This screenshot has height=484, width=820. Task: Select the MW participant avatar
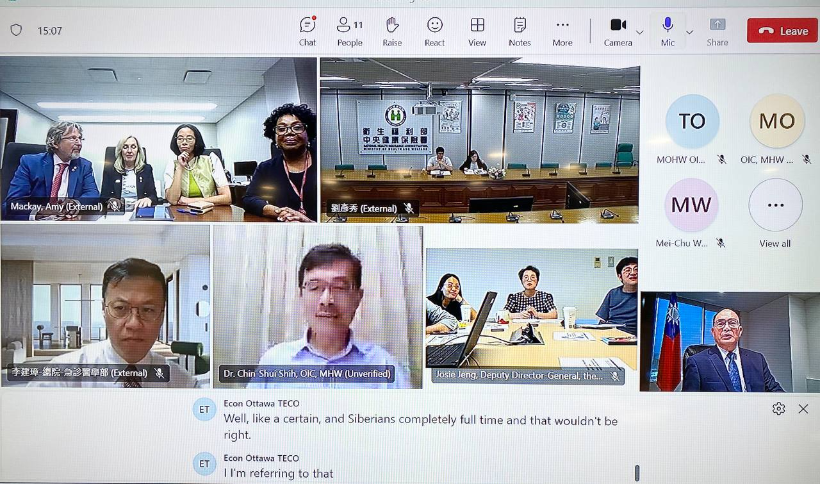point(691,206)
